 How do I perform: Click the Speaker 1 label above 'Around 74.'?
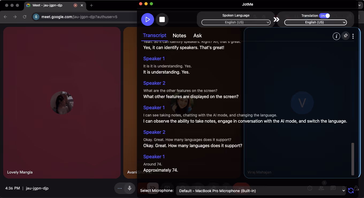click(x=154, y=157)
